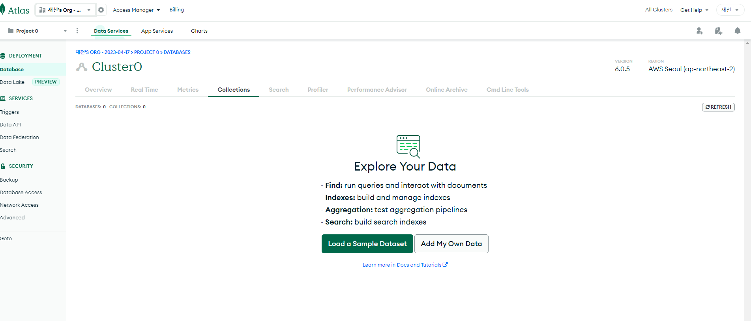
Task: Click the Cluster0 title
Action: click(117, 67)
